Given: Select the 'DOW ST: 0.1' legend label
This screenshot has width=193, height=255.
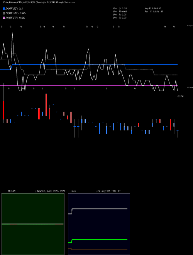Looking at the screenshot, I should point(14,8).
